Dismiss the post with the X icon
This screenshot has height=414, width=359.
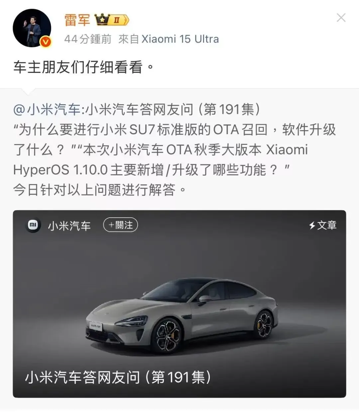341,18
